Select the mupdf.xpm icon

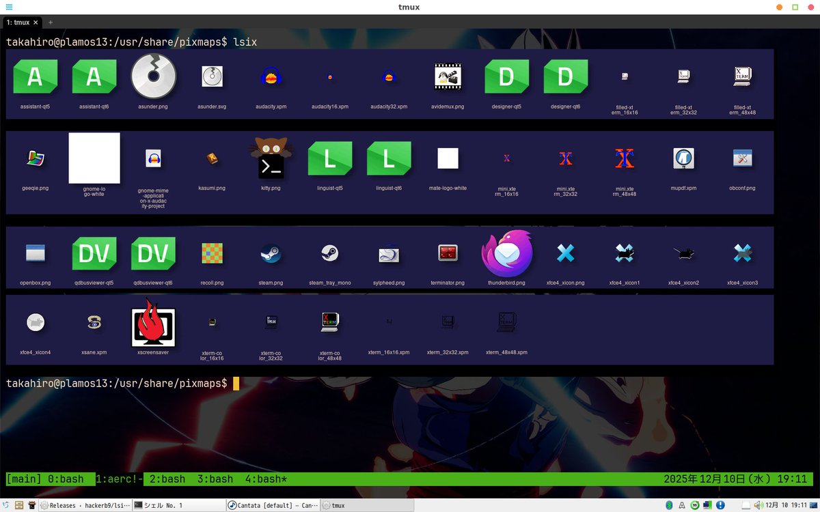(x=683, y=158)
